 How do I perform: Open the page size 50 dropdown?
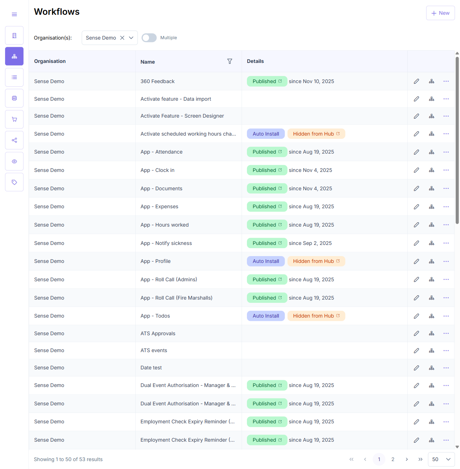point(441,459)
